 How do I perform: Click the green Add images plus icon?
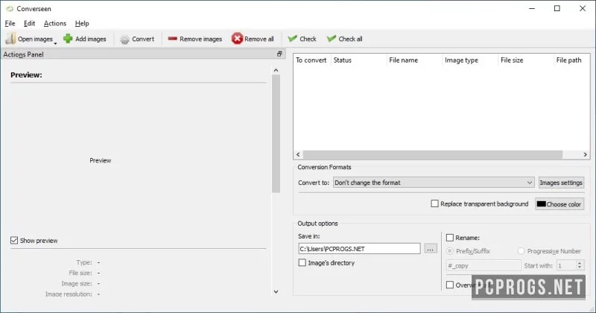click(x=68, y=39)
